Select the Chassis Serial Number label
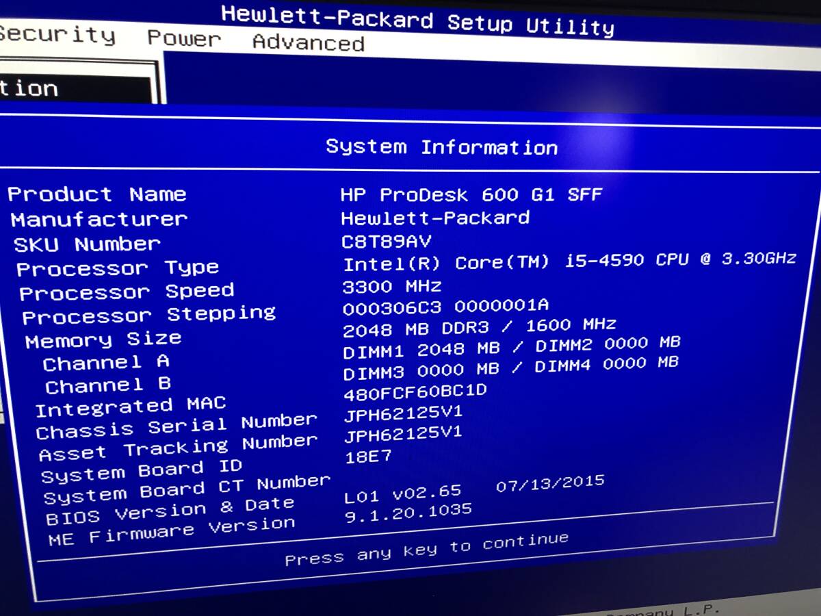 point(177,426)
